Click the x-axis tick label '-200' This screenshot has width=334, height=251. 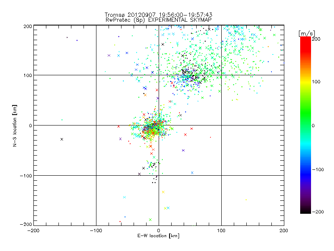click(x=33, y=231)
